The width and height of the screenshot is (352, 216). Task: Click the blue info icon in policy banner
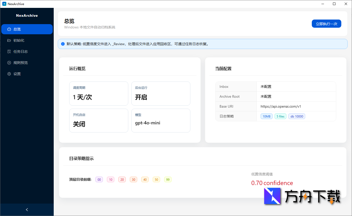pyautogui.click(x=63, y=44)
